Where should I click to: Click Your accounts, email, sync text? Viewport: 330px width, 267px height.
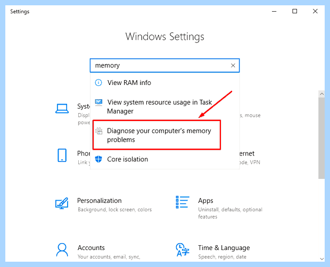pos(109,257)
